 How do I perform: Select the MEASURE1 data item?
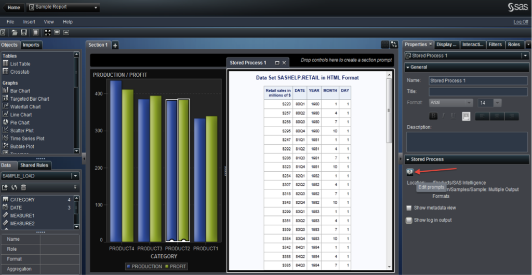(37, 215)
